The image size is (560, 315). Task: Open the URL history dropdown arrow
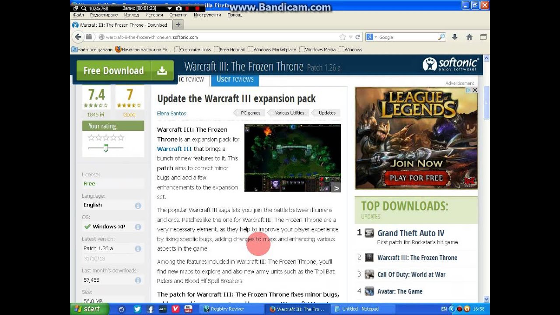350,37
